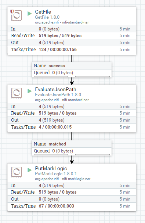Image resolution: width=145 pixels, height=223 pixels.
Task: Select the arrowhead entering EvaluateJsonPath
Action: click(x=72, y=83)
